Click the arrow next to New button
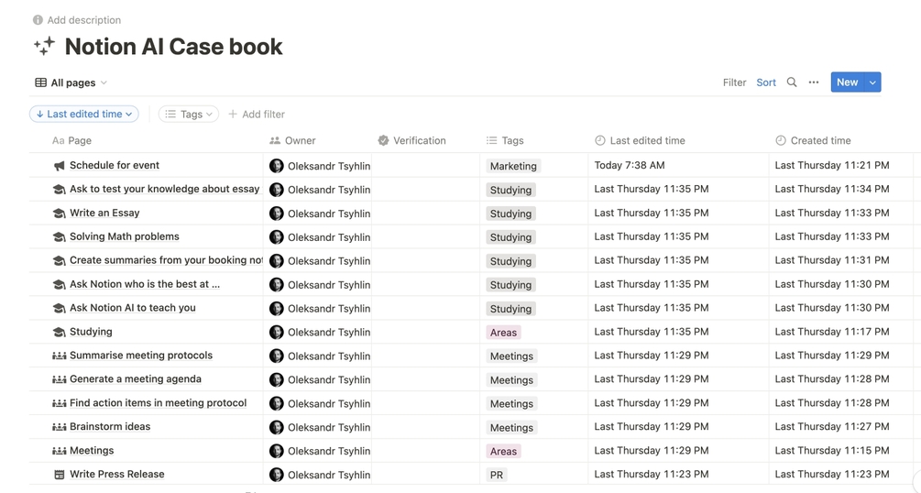Screen dimensions: 921x493 tap(872, 82)
